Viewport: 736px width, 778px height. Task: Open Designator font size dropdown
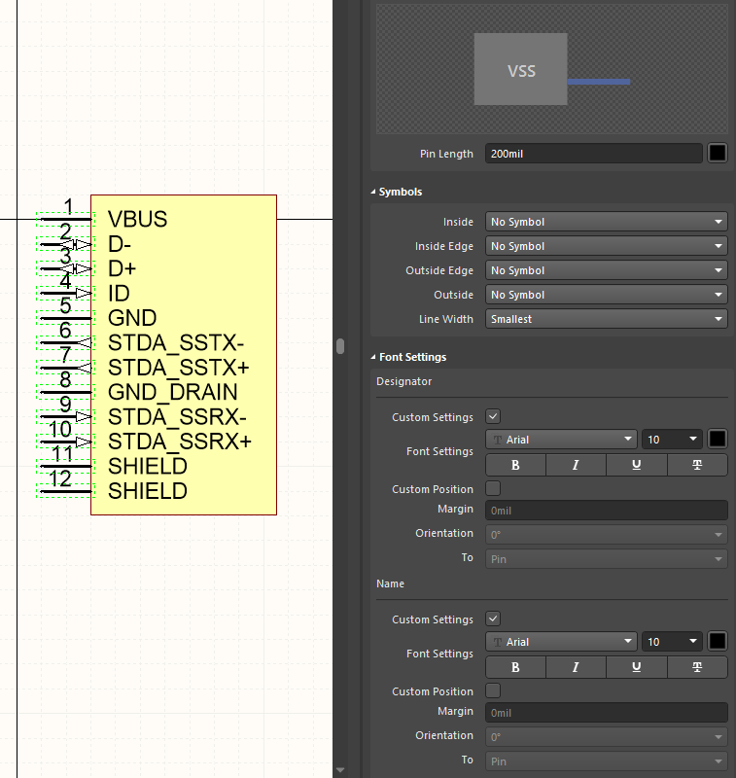pos(672,440)
